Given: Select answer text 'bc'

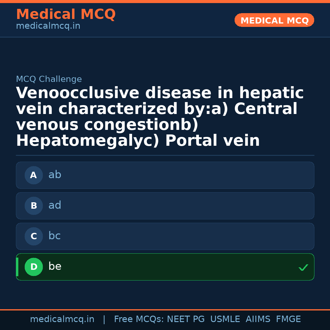Looking at the screenshot, I should click(55, 236).
